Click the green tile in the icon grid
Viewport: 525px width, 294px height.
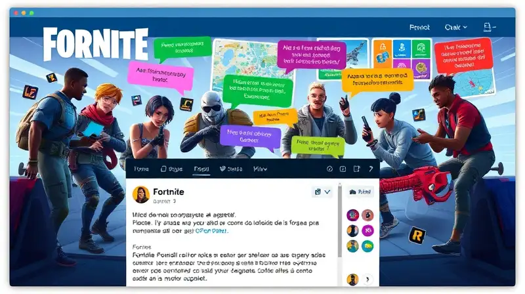click(421, 49)
